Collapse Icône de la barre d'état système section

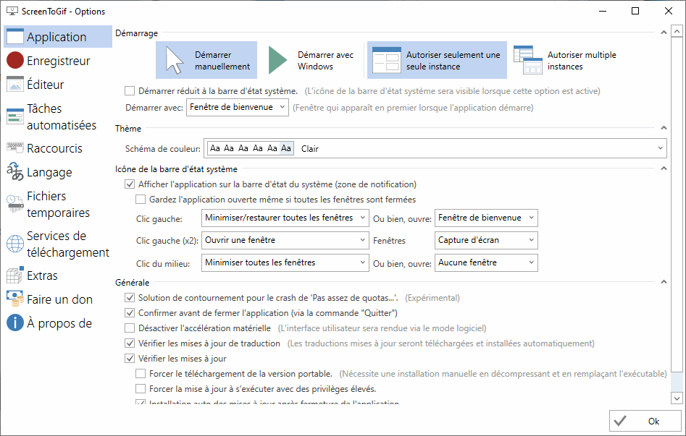[x=664, y=168]
